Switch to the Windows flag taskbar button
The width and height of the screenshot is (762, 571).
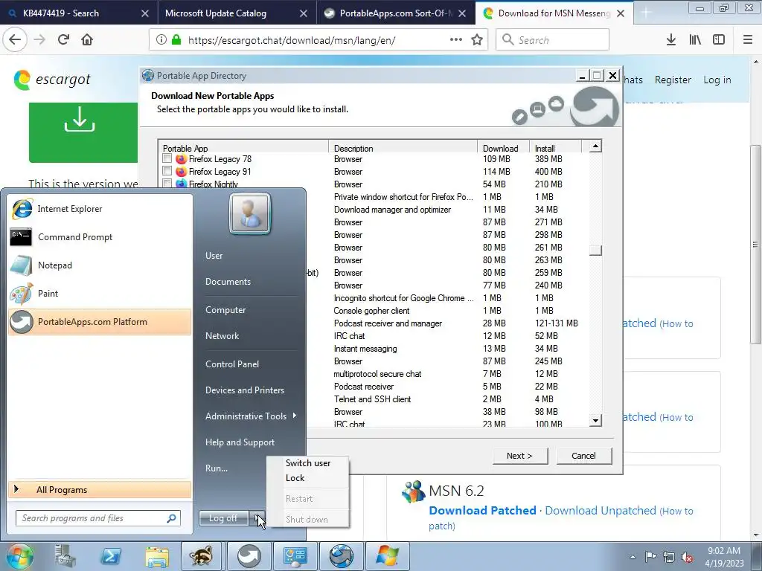[387, 556]
